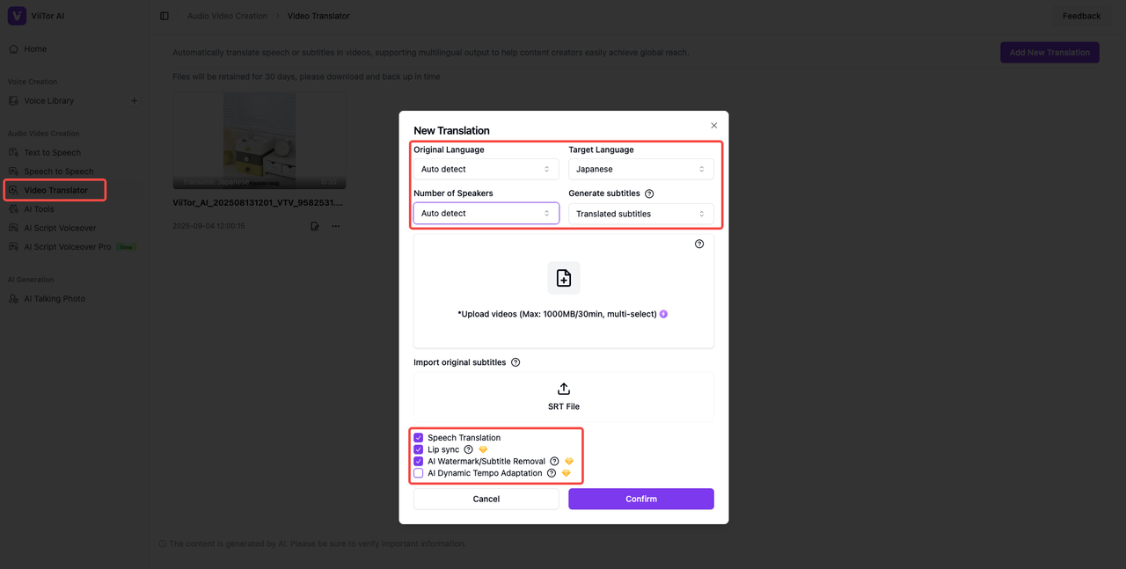Disable the Lip sync checkbox

(x=419, y=449)
